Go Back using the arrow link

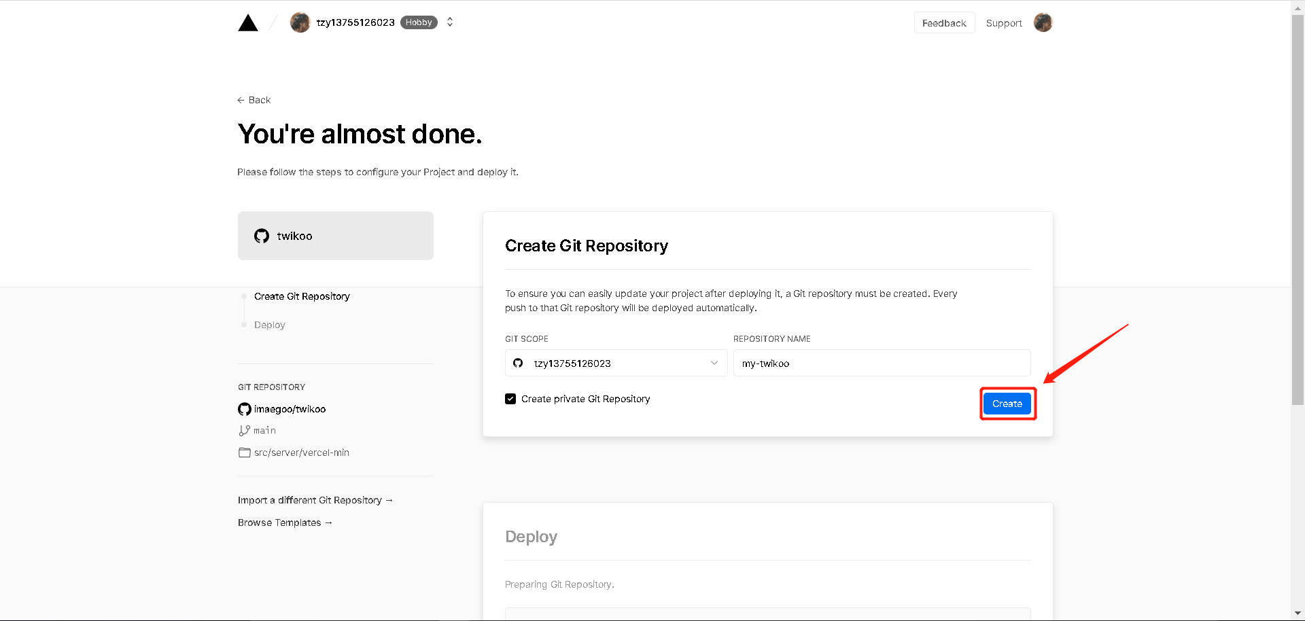(254, 100)
